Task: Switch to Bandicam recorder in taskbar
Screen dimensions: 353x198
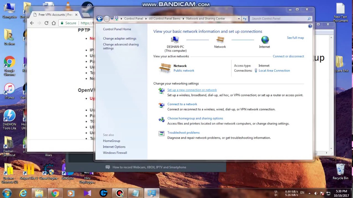Action: (x=119, y=193)
